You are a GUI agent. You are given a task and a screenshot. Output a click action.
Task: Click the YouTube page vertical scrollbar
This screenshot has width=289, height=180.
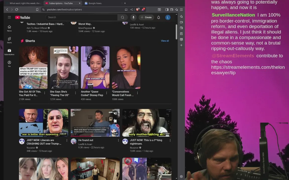tap(176, 31)
